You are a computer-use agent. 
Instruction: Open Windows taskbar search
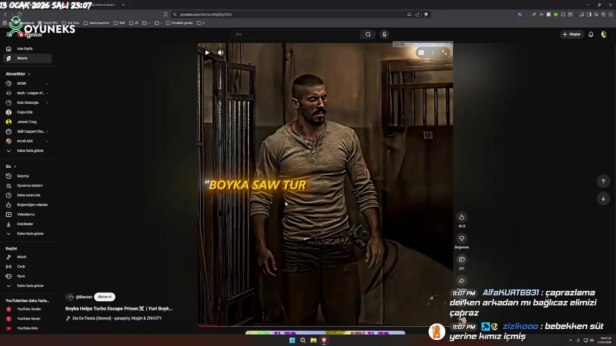(303, 340)
